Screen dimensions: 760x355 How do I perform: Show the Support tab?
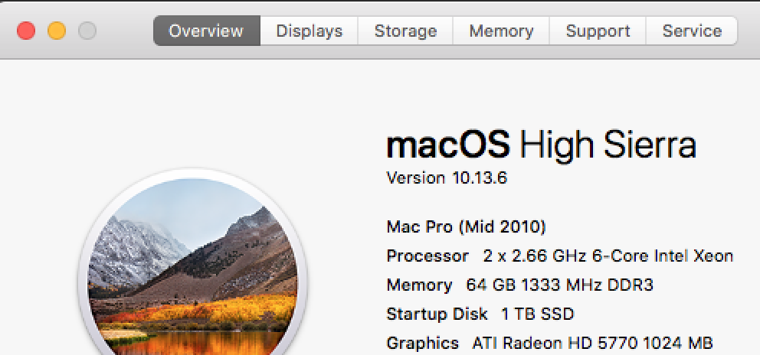[598, 31]
